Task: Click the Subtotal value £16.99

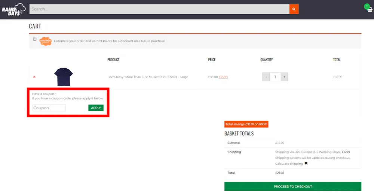Action: click(279, 143)
